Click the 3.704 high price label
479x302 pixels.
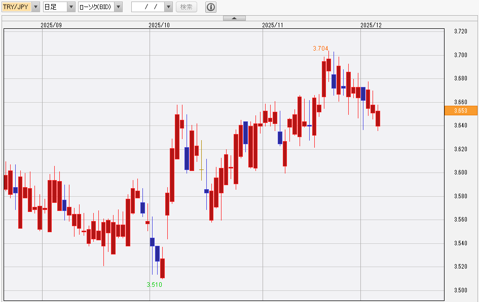[x=320, y=49]
